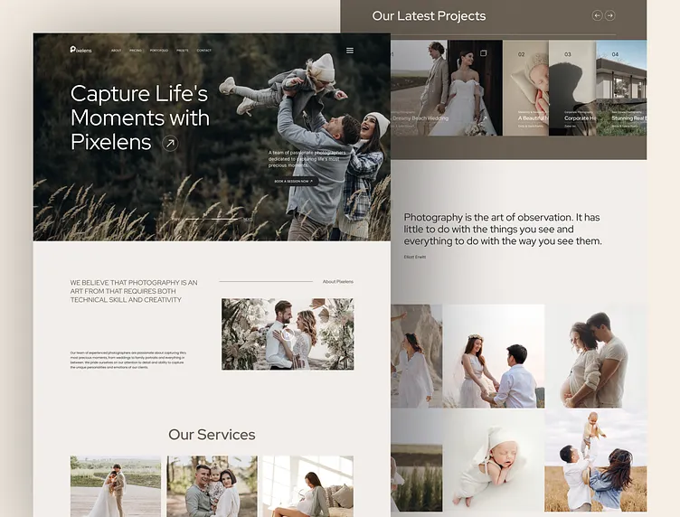Open the About nav link
Image resolution: width=680 pixels, height=517 pixels.
pyautogui.click(x=117, y=51)
